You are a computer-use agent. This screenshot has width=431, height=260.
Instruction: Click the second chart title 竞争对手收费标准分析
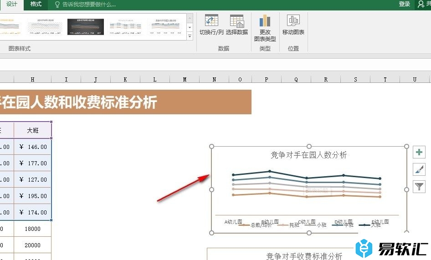click(304, 256)
